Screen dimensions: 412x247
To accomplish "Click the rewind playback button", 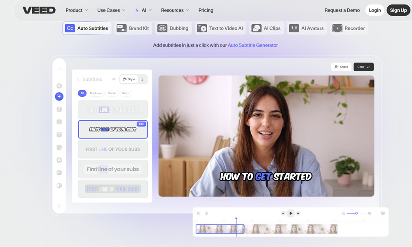I will (x=283, y=213).
